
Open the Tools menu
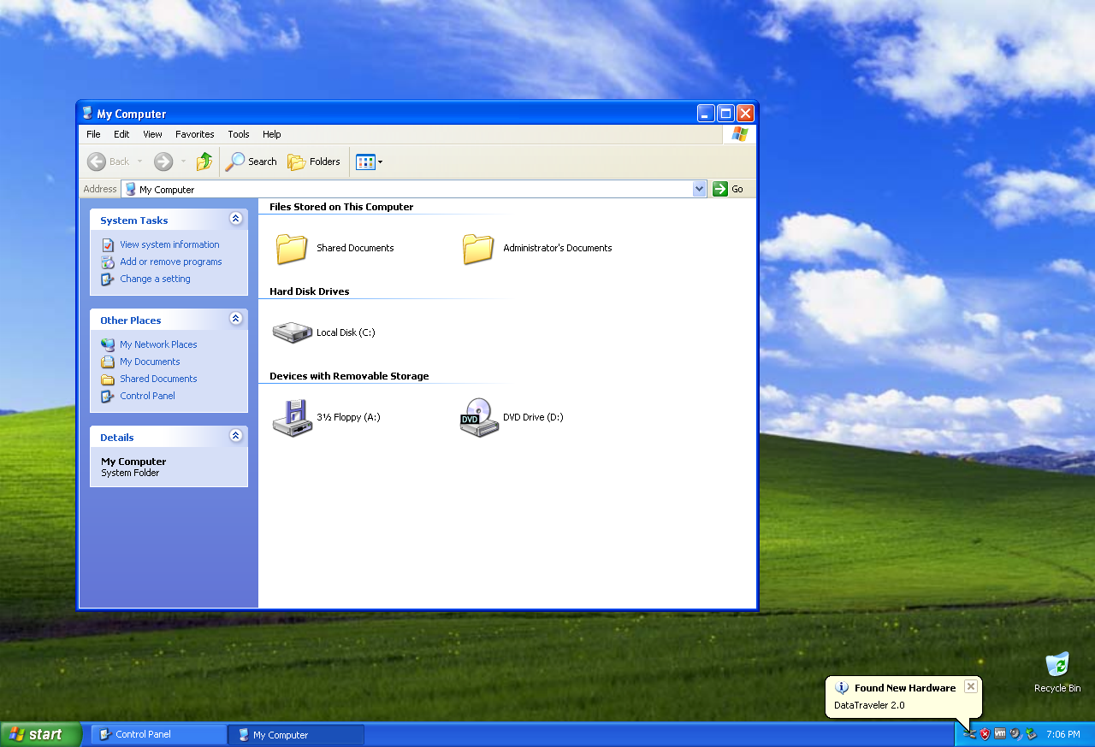(239, 134)
